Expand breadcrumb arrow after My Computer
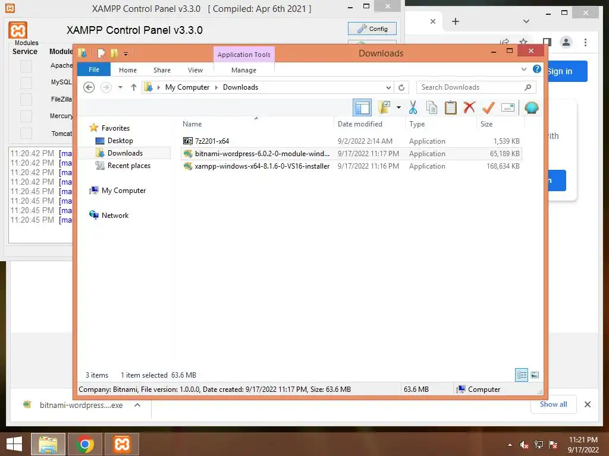Screen dimensions: 609x456 [216, 88]
